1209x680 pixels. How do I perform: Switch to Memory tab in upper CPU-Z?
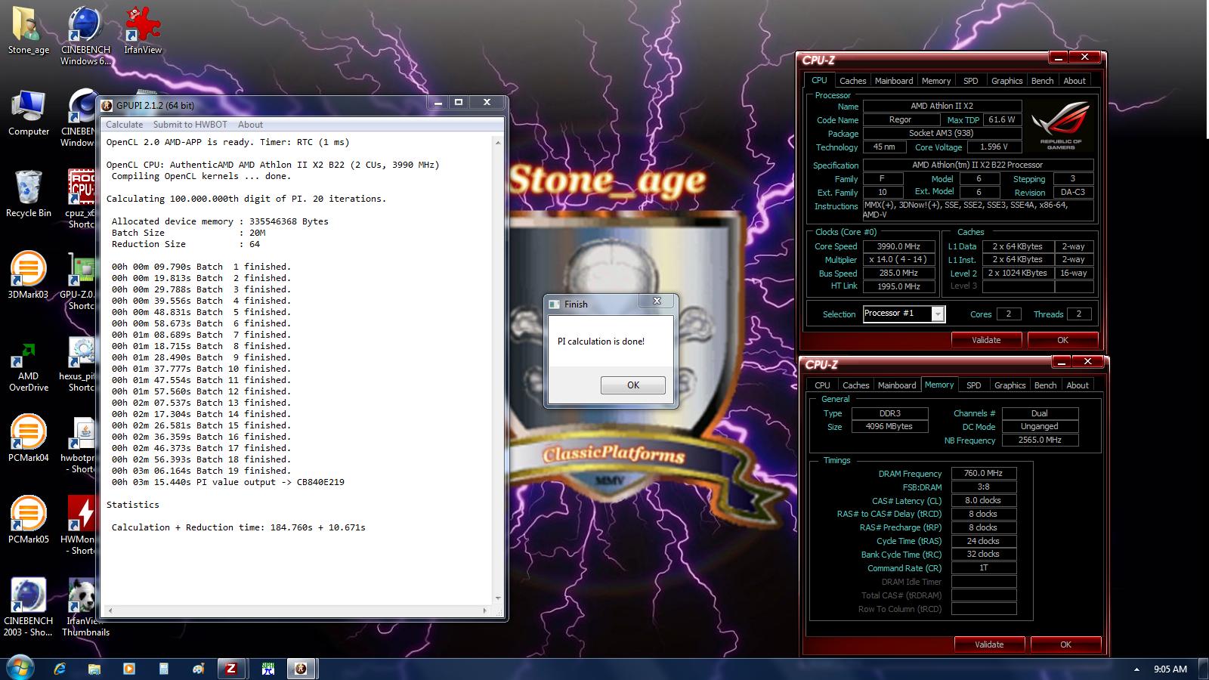pyautogui.click(x=936, y=81)
